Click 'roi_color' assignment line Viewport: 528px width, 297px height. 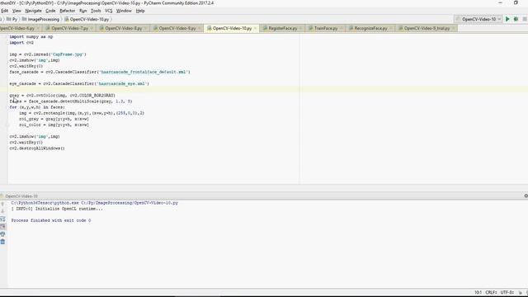pyautogui.click(x=54, y=125)
